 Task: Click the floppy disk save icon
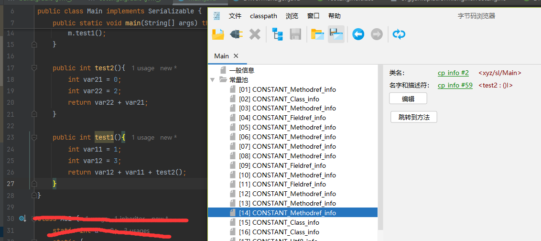pyautogui.click(x=295, y=34)
